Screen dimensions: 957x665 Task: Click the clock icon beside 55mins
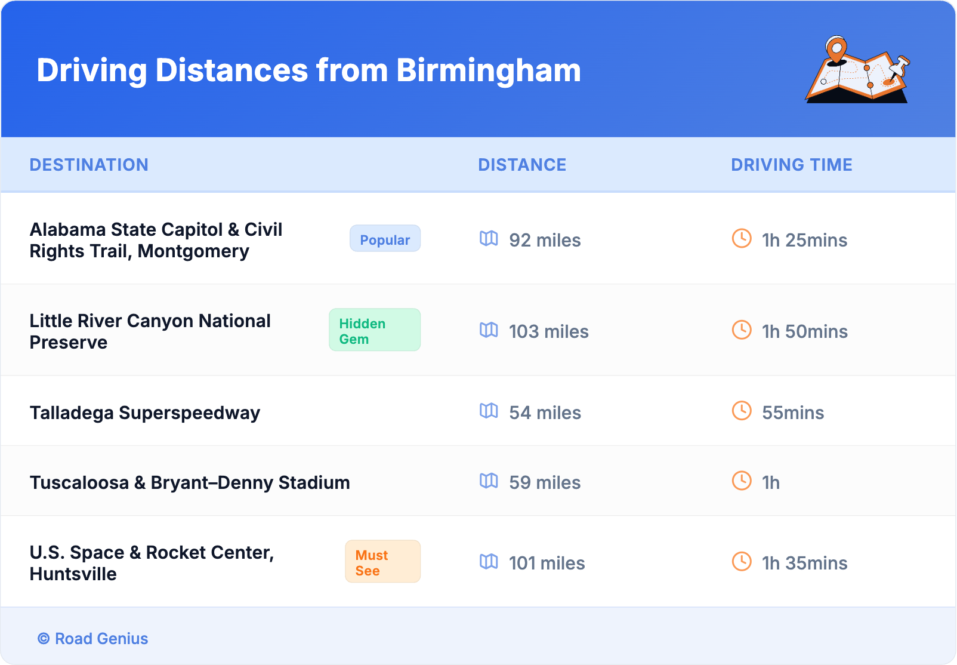[742, 411]
